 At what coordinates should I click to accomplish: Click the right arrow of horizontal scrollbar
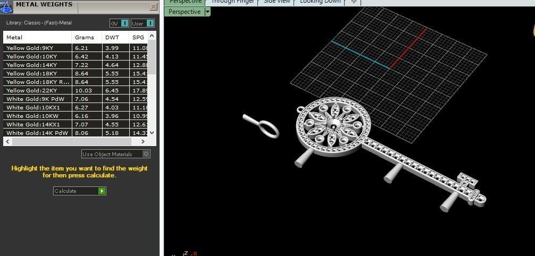click(143, 141)
